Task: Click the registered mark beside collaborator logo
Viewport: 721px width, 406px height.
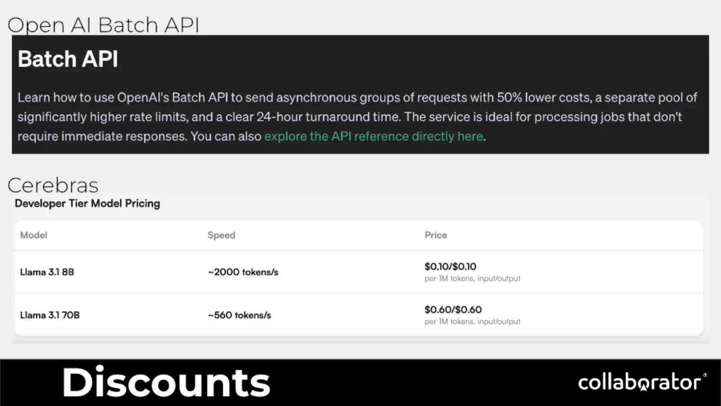Action: (x=705, y=375)
